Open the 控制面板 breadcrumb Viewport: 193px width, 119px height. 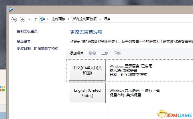tap(58, 19)
